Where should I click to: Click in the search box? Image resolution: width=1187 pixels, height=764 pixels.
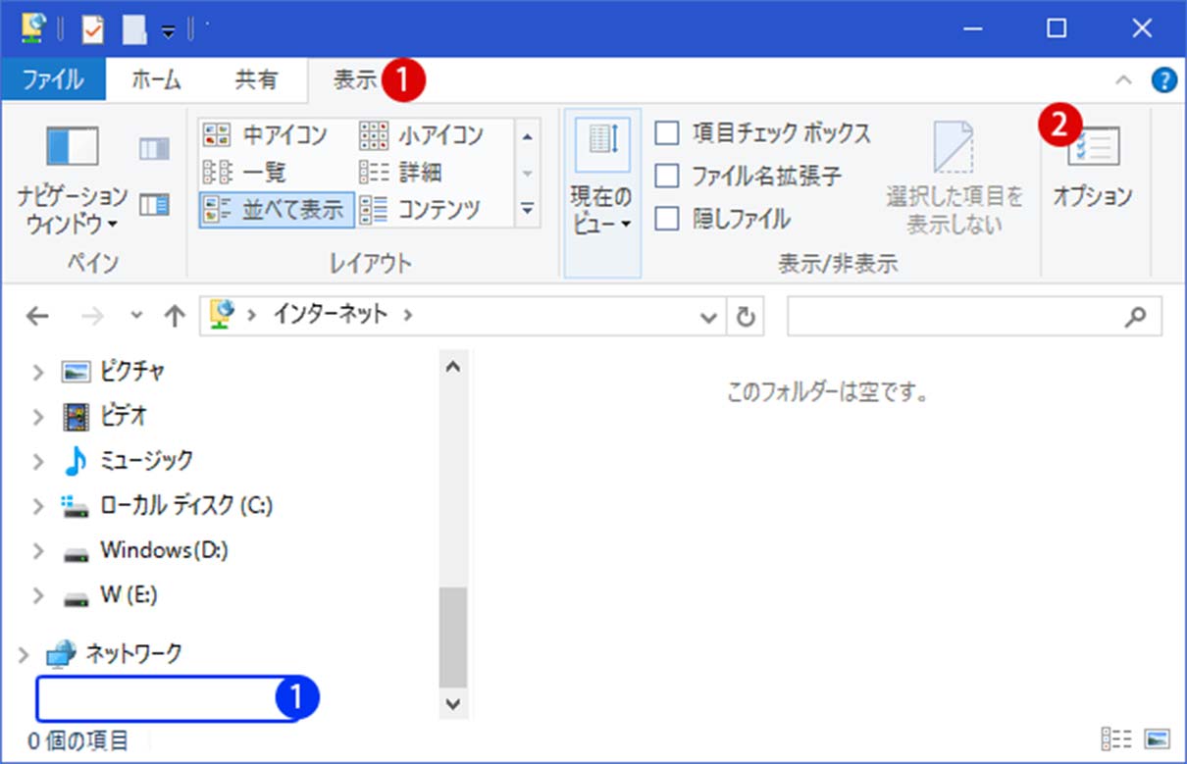(x=974, y=317)
